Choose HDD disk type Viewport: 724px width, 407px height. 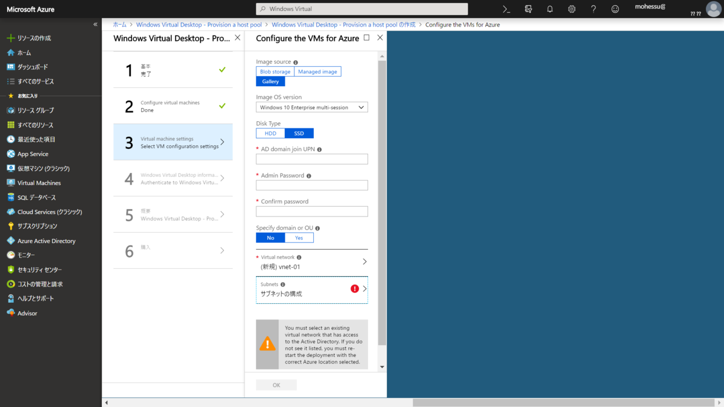(270, 133)
